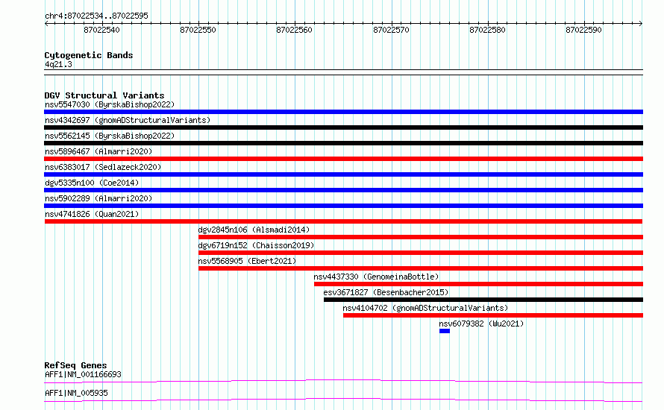664x410 pixels.
Task: Select the pink AFF1|NM_001166693 transcript line
Action: pos(343,382)
